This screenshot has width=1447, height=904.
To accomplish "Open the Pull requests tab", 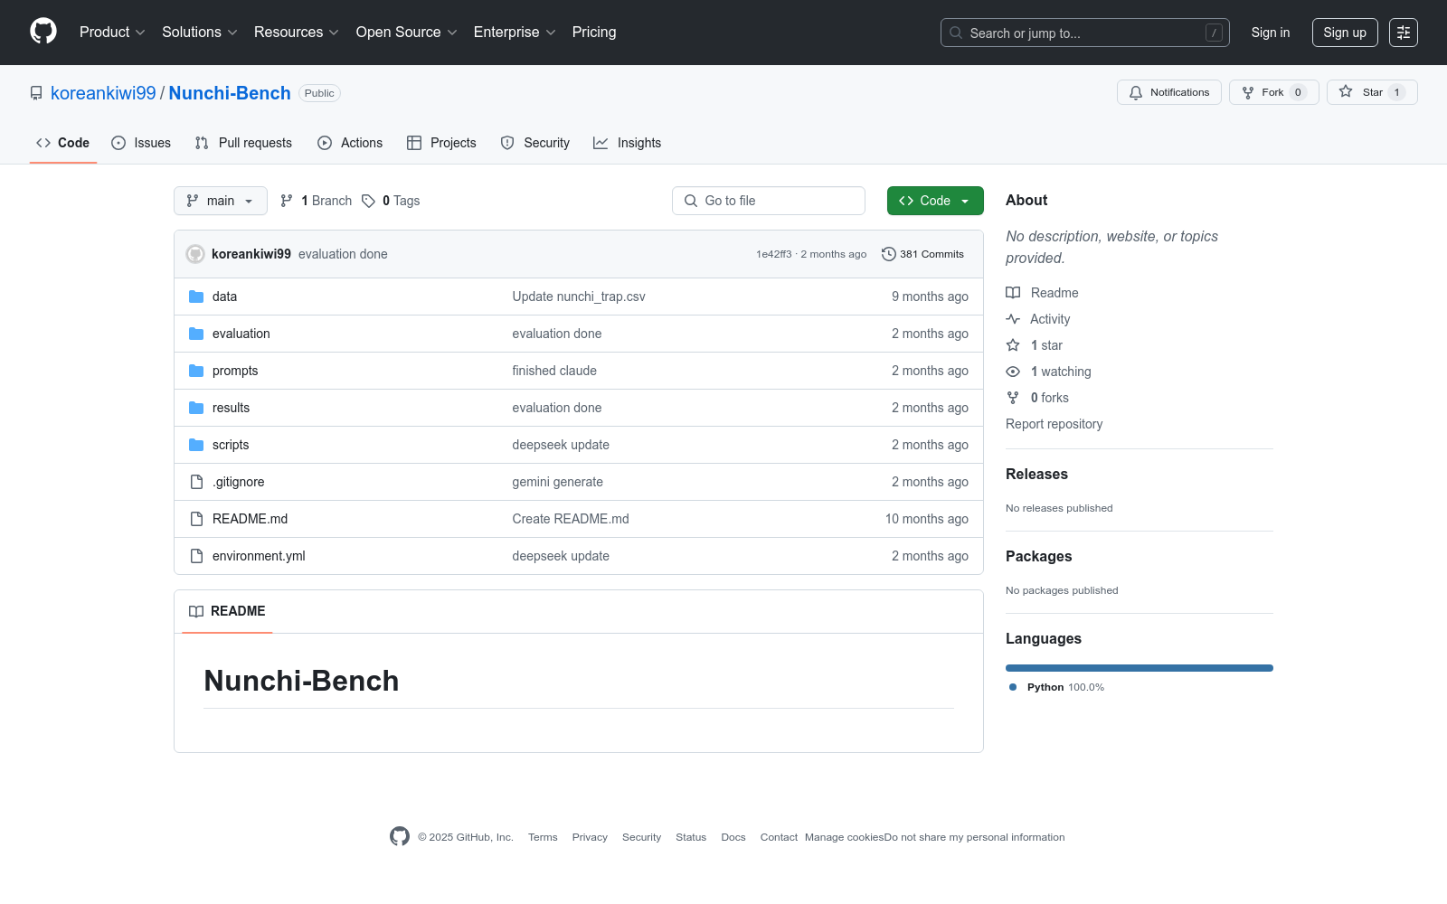I will (x=243, y=143).
